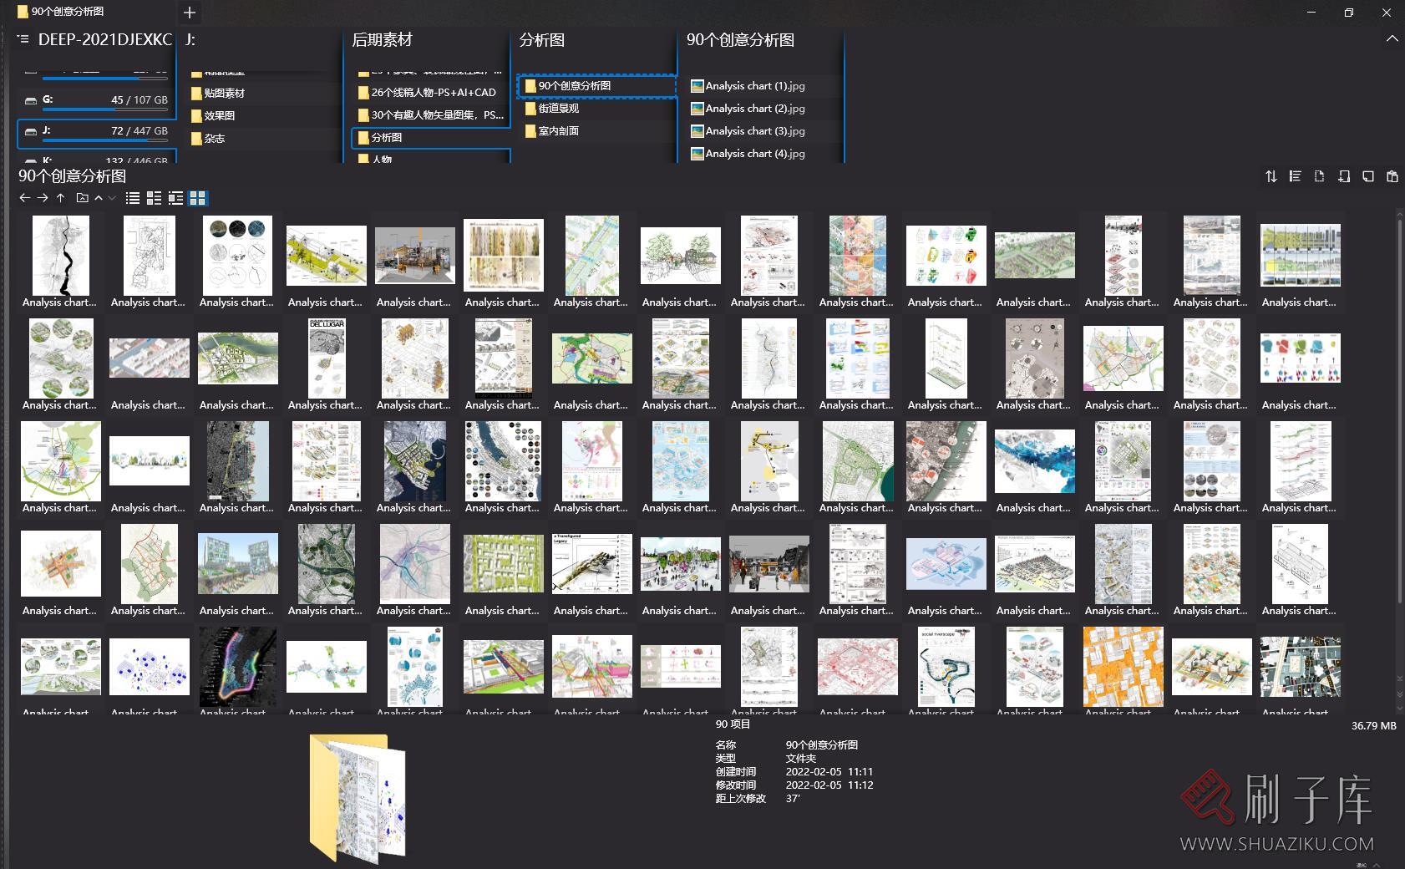This screenshot has width=1405, height=869.
Task: Click the new file icon in toolbar
Action: tap(1319, 176)
